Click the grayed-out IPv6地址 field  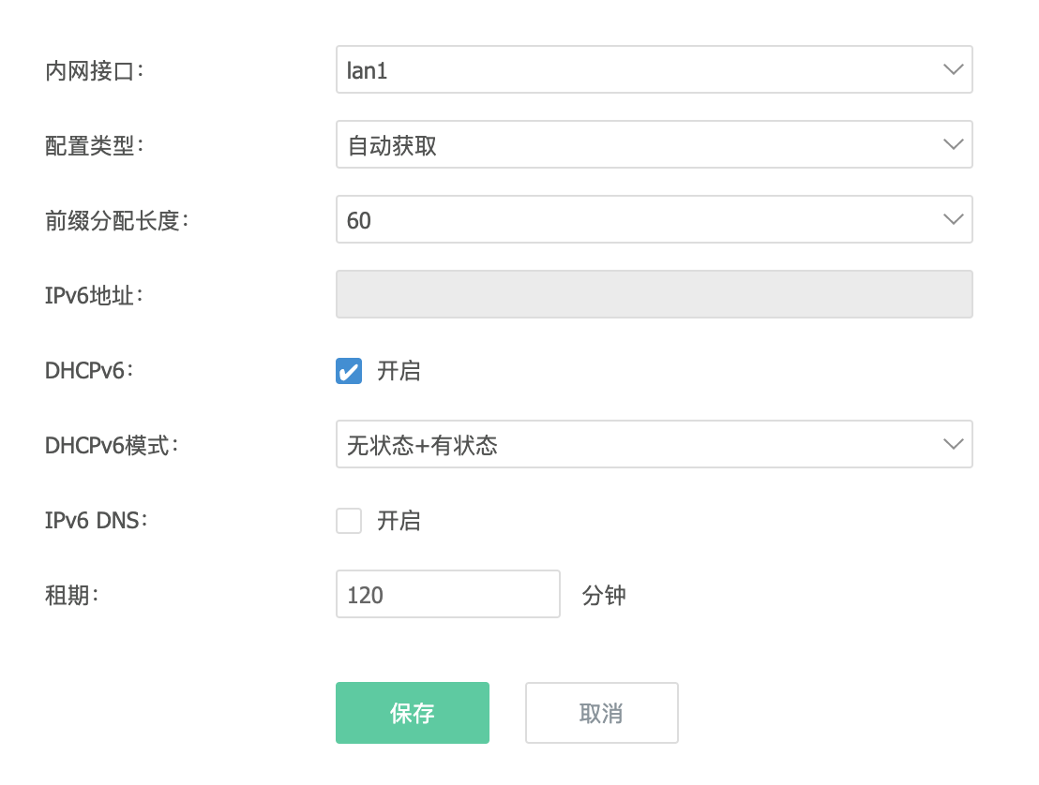pyautogui.click(x=655, y=293)
